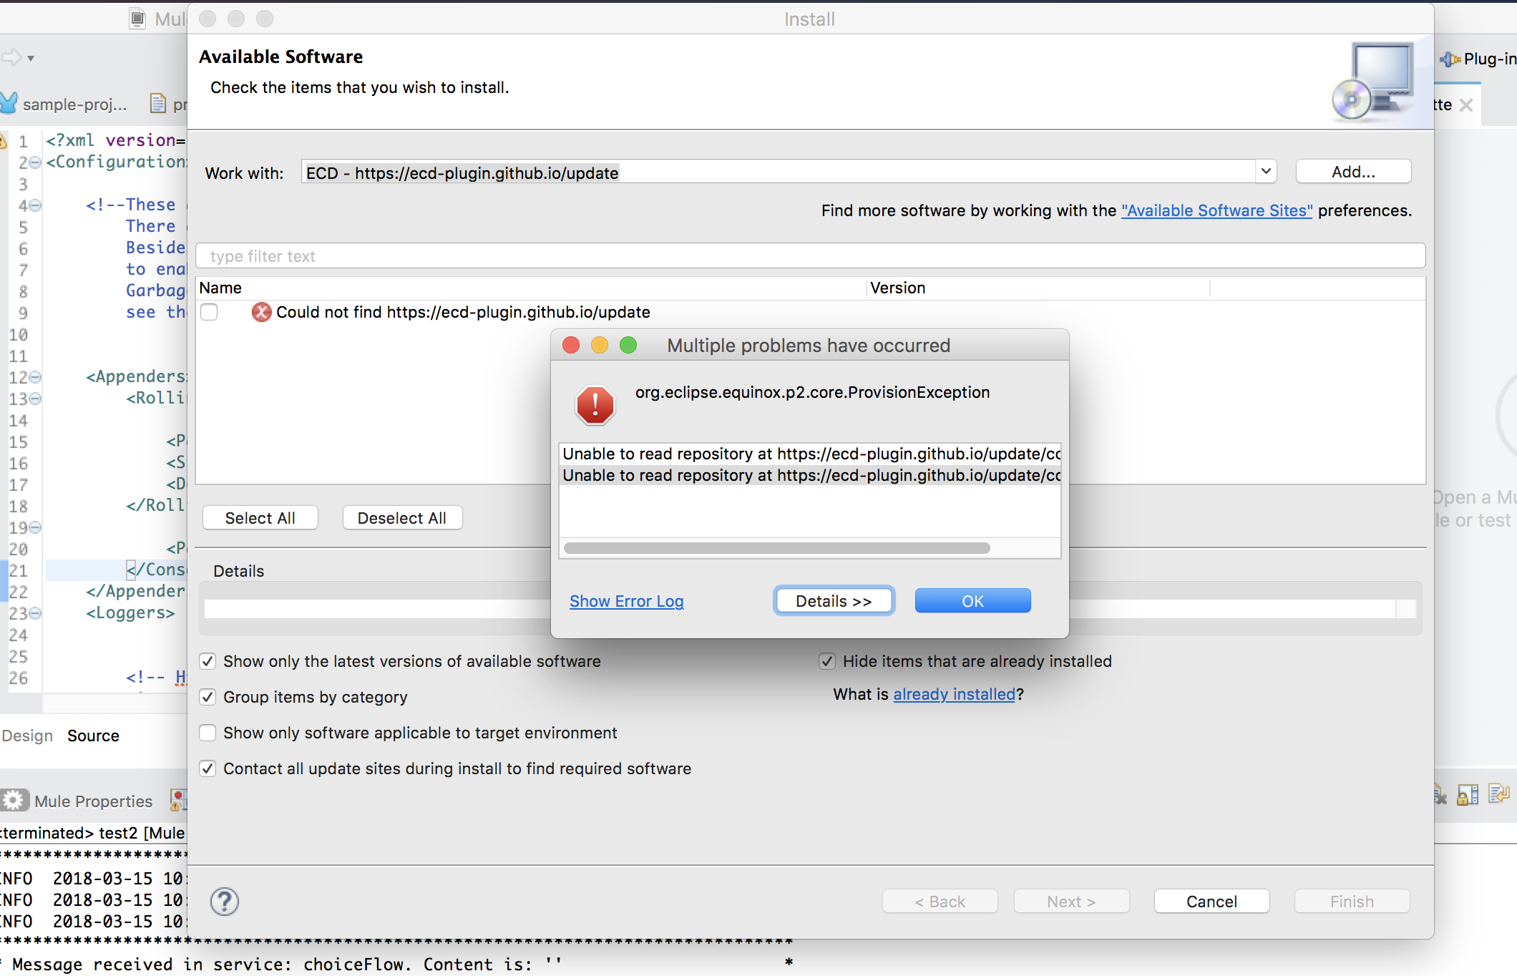
Task: Click OK in the problems dialog
Action: click(x=972, y=601)
